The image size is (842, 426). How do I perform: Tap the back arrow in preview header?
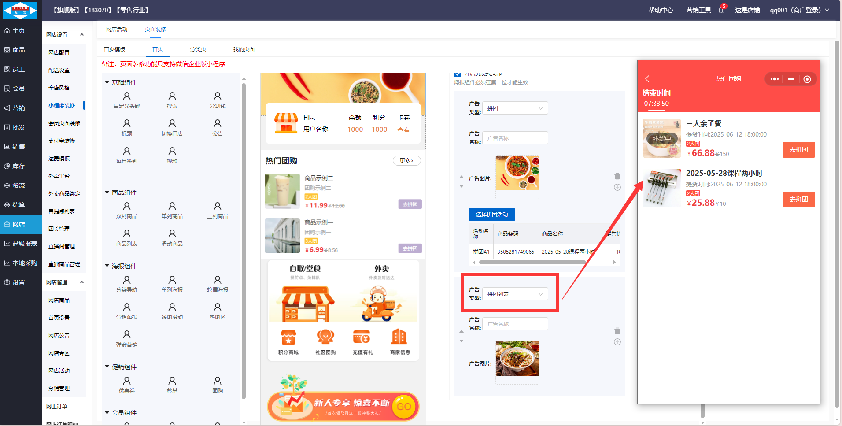pyautogui.click(x=647, y=79)
